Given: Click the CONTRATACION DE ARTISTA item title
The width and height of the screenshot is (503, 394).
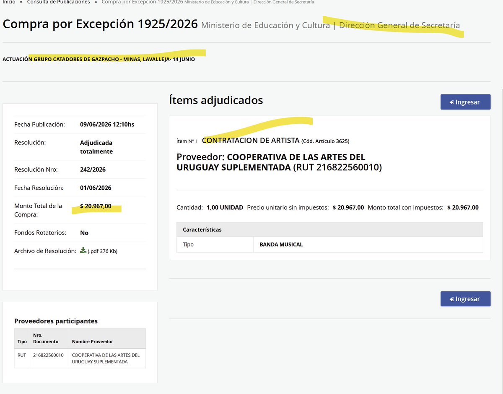Looking at the screenshot, I should [x=251, y=141].
